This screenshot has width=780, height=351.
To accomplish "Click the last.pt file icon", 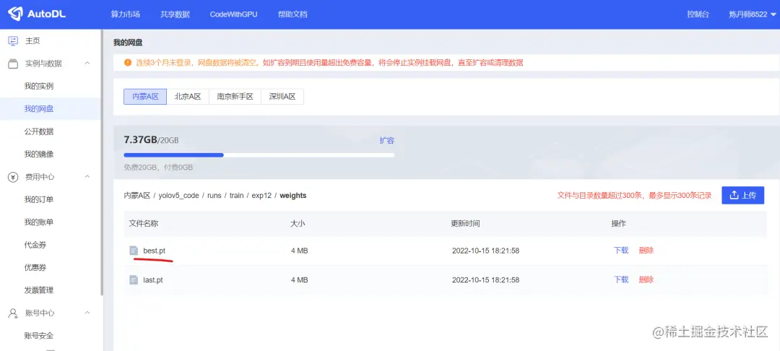I will [134, 280].
